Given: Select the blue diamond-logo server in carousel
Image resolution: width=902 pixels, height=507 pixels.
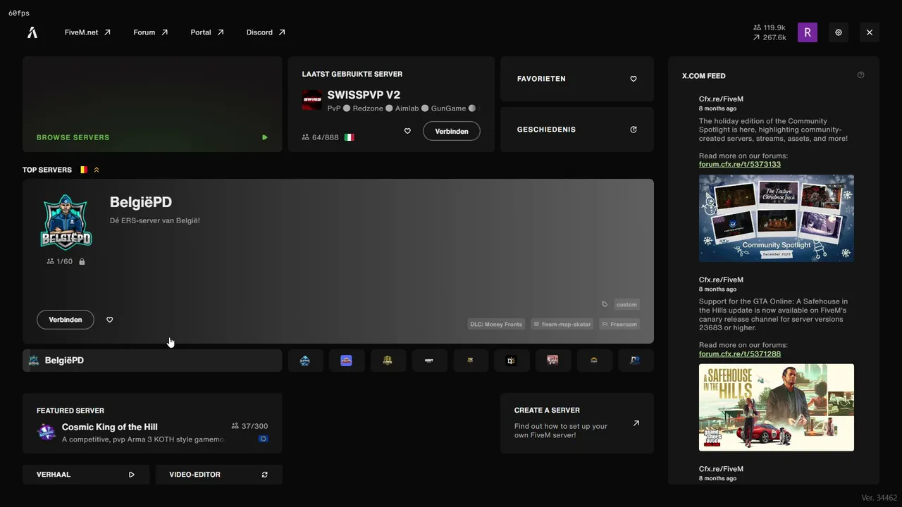Looking at the screenshot, I should click(x=305, y=361).
